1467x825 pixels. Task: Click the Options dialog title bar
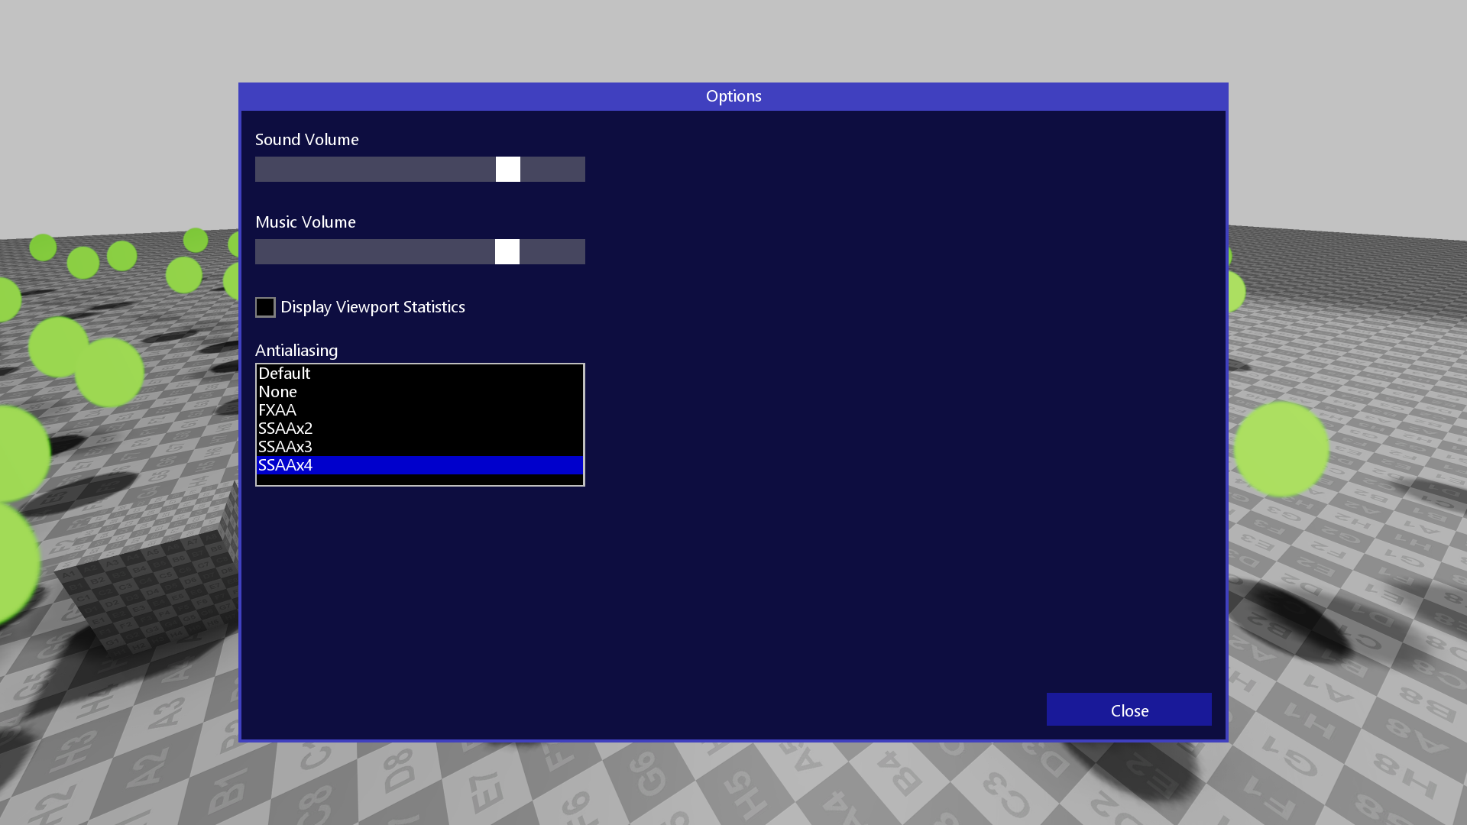pos(733,96)
